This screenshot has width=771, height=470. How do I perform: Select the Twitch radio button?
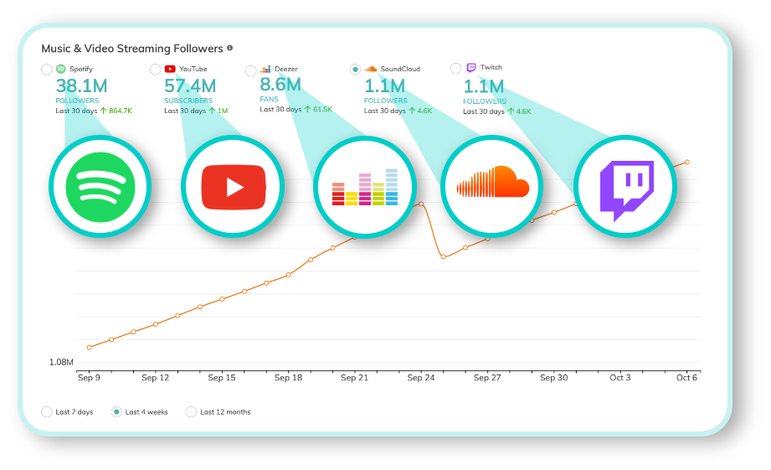click(x=455, y=68)
